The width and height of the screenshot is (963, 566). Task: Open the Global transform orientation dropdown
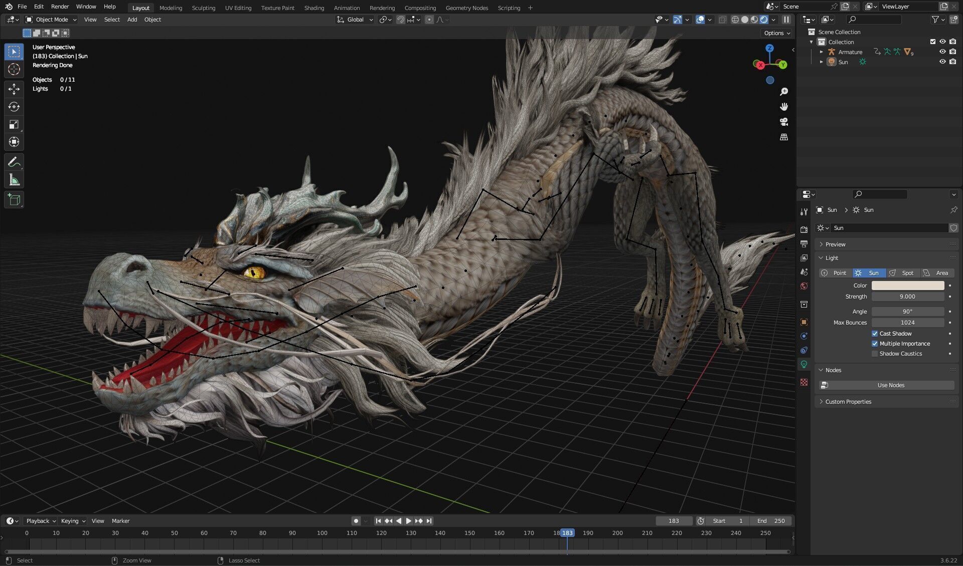click(355, 20)
